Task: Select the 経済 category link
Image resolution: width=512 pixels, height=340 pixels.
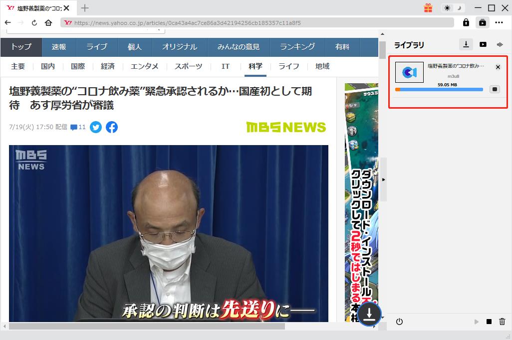Action: (108, 67)
